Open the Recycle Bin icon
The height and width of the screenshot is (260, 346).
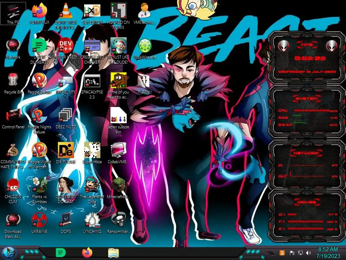(13, 84)
